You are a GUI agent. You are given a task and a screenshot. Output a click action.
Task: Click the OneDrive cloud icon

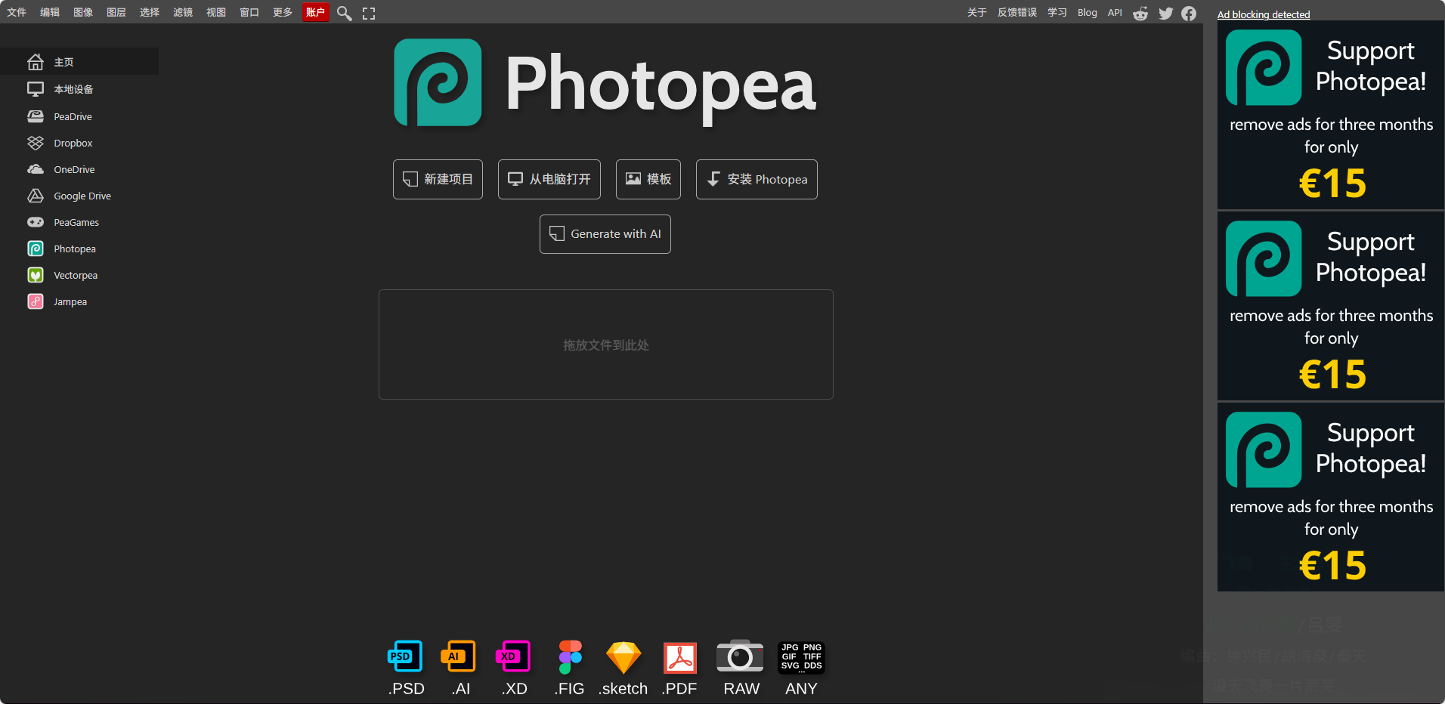pos(36,169)
